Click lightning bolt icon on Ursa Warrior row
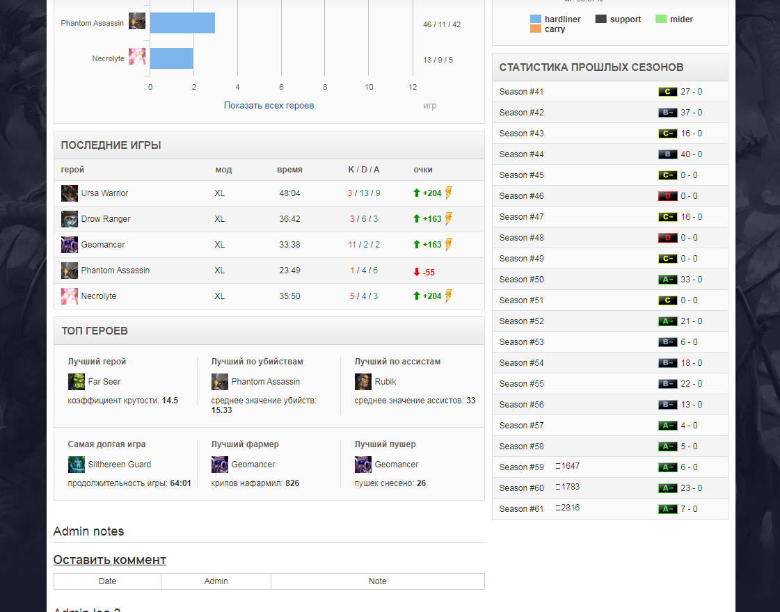The height and width of the screenshot is (612, 780). [449, 193]
